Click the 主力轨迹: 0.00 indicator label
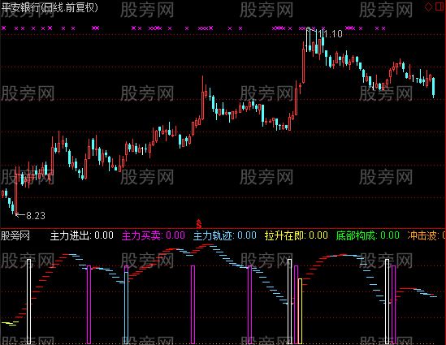Screen dimensions: 446x345 (x=225, y=235)
